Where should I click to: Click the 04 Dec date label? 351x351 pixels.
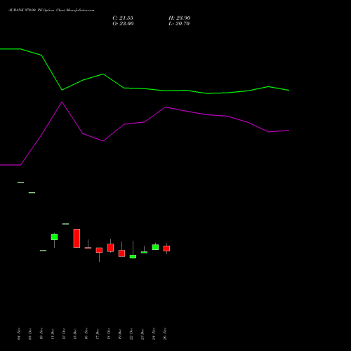[x=19, y=333]
